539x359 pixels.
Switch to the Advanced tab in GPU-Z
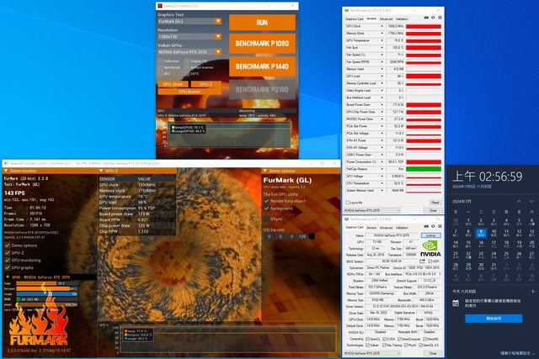click(x=386, y=18)
